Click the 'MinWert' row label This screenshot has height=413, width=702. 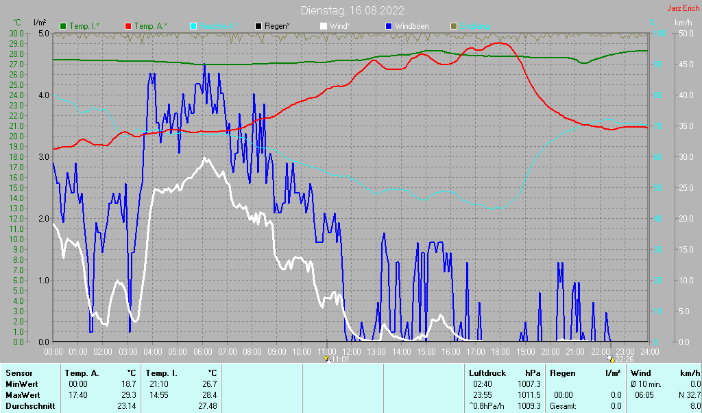[22, 384]
